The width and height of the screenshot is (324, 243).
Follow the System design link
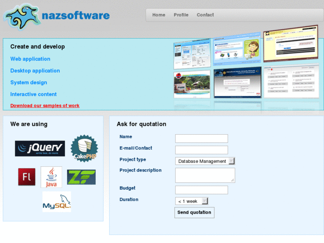(29, 82)
